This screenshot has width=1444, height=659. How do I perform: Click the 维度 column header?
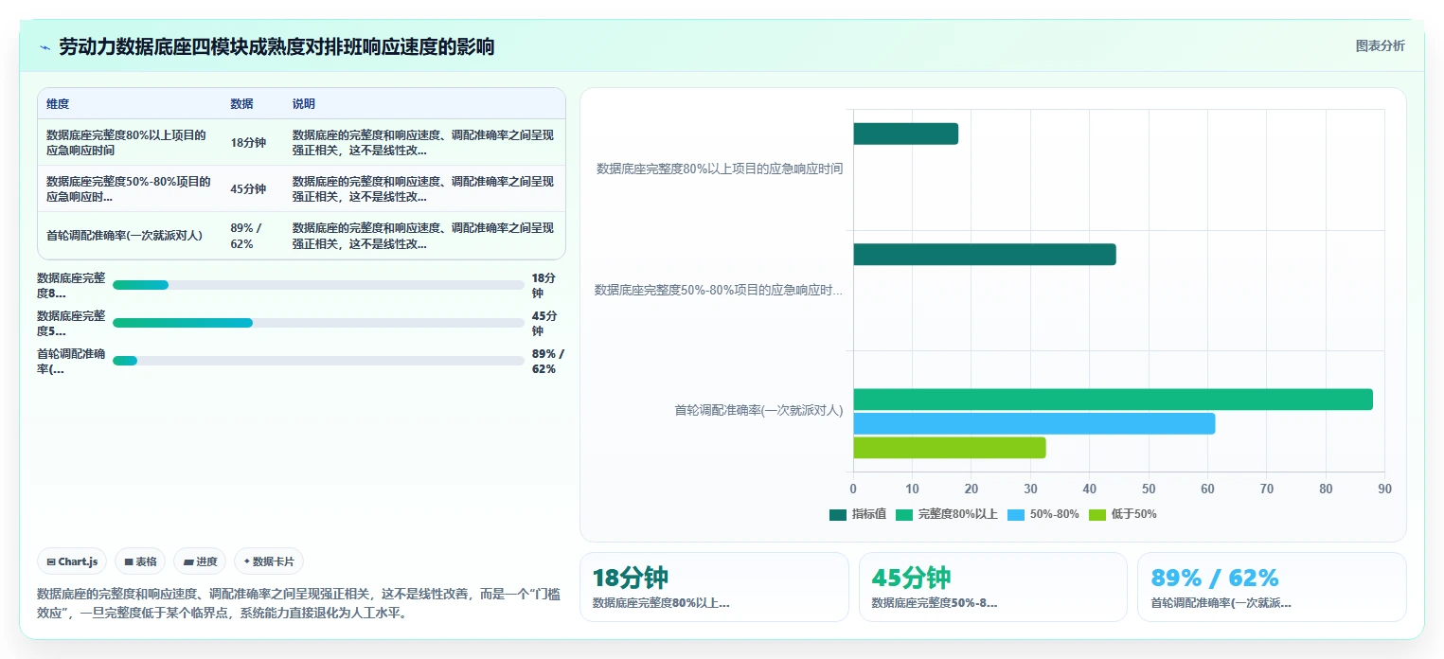point(58,104)
